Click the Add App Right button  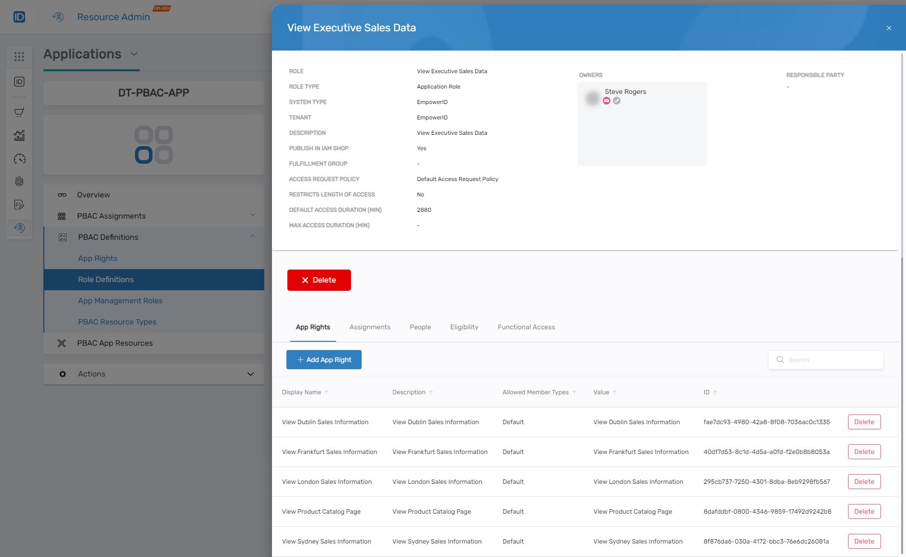[x=324, y=360]
